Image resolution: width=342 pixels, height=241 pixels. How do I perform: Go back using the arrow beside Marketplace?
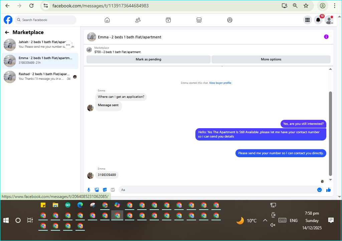tap(7, 32)
